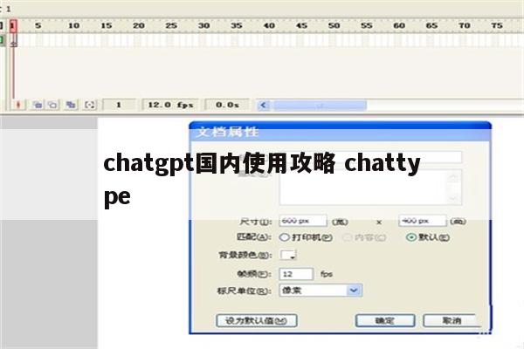Enable edit multiple frames icon

71,105
